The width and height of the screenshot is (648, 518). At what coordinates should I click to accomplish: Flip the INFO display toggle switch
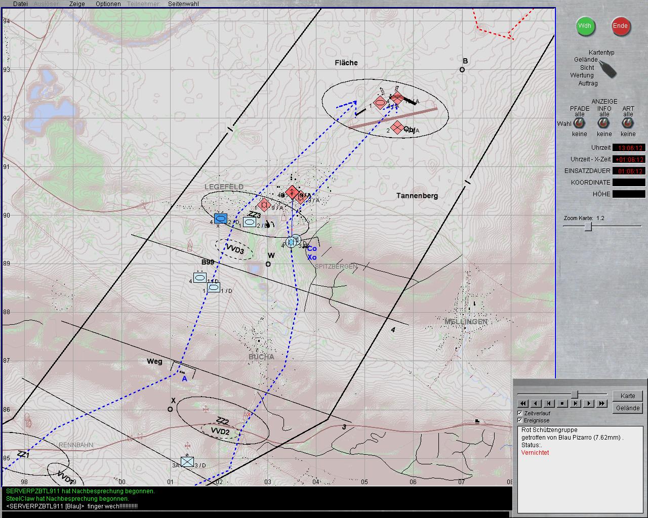[604, 124]
